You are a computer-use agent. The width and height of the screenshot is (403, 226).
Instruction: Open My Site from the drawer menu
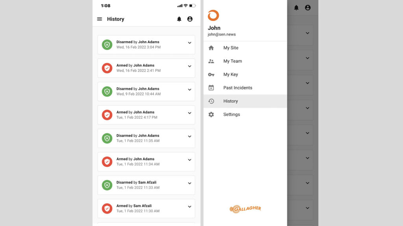[x=231, y=48]
